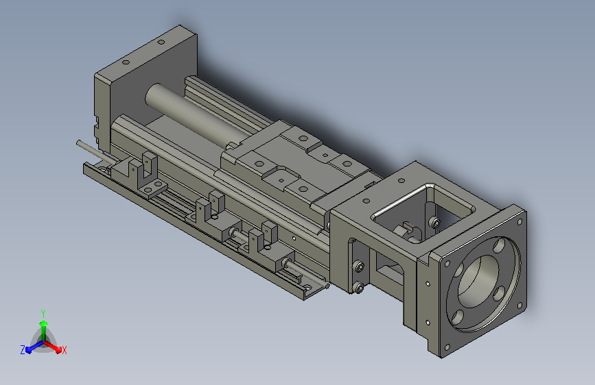This screenshot has width=595, height=385.
Task: Select the screw head inside the housing window
Action: coord(436,223)
